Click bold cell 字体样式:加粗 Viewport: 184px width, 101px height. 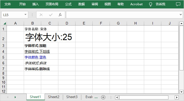coord(35,46)
